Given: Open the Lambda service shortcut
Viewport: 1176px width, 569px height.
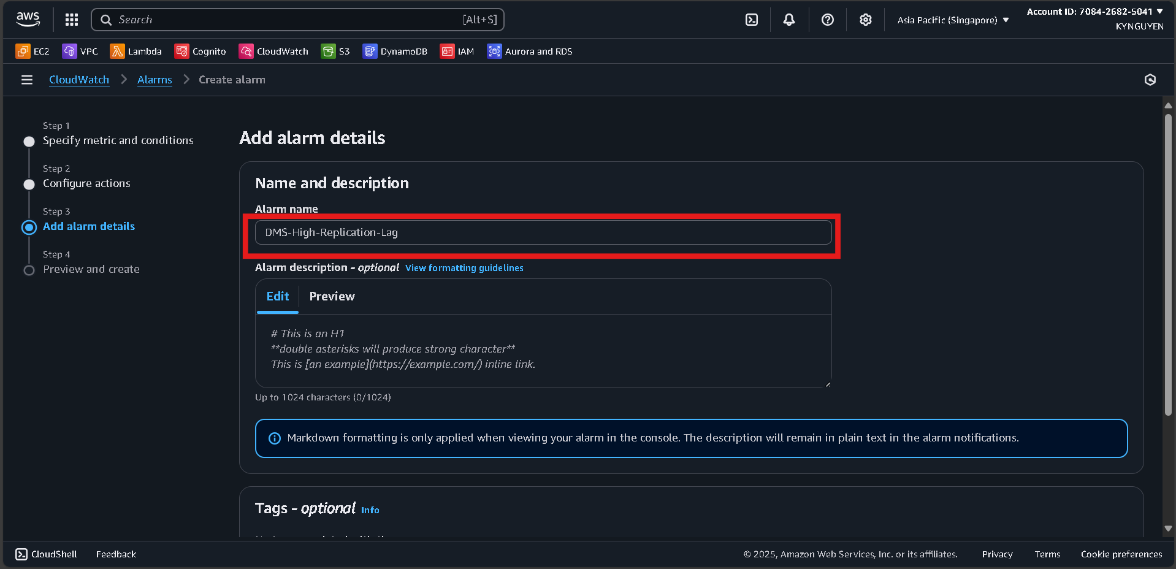Looking at the screenshot, I should (136, 51).
